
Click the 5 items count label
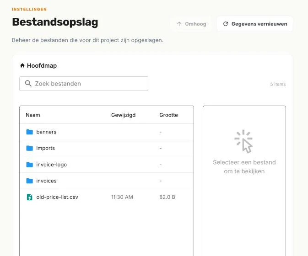click(x=278, y=84)
